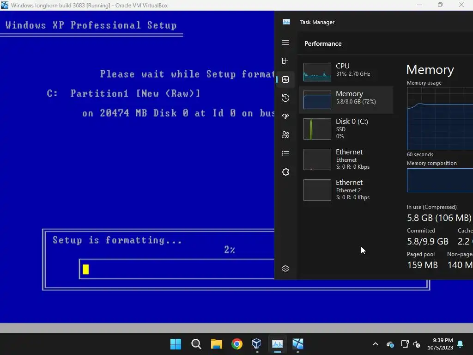The image size is (473, 355).
Task: Select the Disk 0 (C:) performance entry
Action: (346, 129)
